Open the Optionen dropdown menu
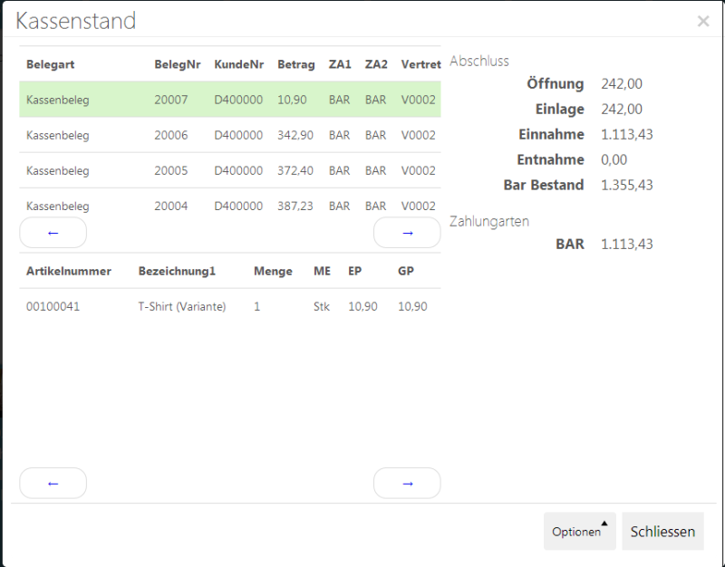Image resolution: width=725 pixels, height=567 pixels. pos(579,532)
